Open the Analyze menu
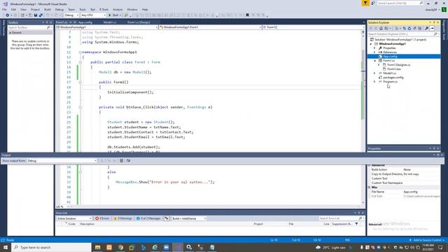Viewport: 448px width, 252px height. 118,9
